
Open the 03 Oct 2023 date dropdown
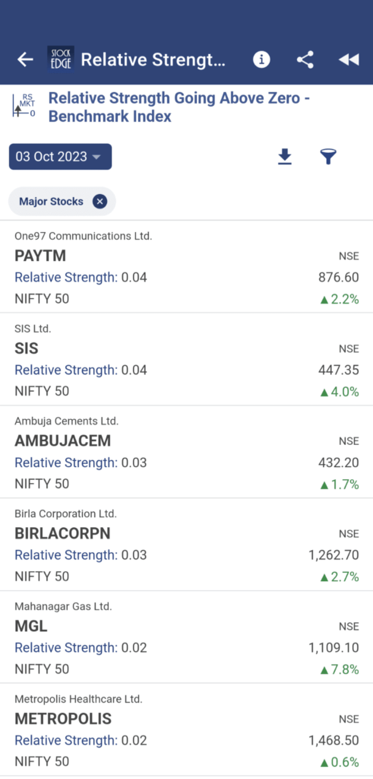pos(61,157)
